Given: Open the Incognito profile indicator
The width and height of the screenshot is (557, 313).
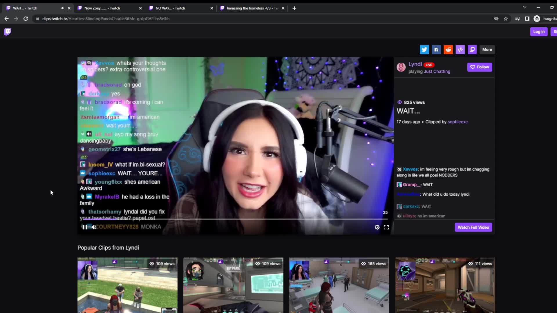Looking at the screenshot, I should (545, 19).
